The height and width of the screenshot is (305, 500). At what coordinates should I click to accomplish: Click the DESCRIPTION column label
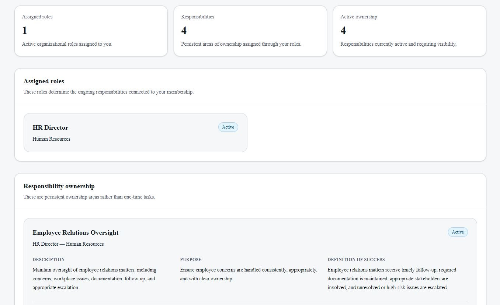pyautogui.click(x=49, y=259)
